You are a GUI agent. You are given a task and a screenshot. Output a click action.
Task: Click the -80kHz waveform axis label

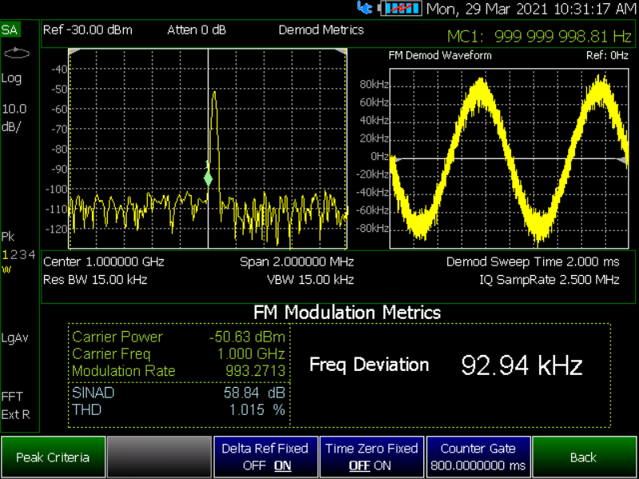373,228
